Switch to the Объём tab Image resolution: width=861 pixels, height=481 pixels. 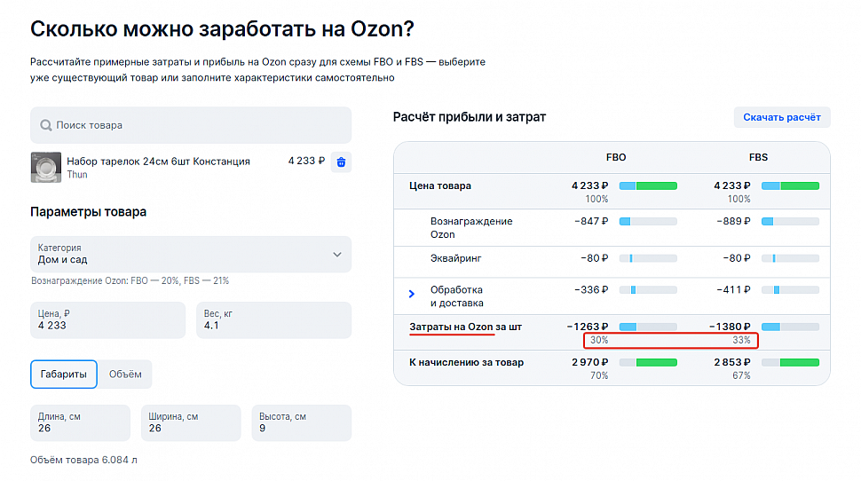click(x=125, y=374)
